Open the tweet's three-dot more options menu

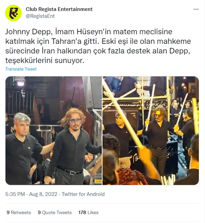(196, 9)
